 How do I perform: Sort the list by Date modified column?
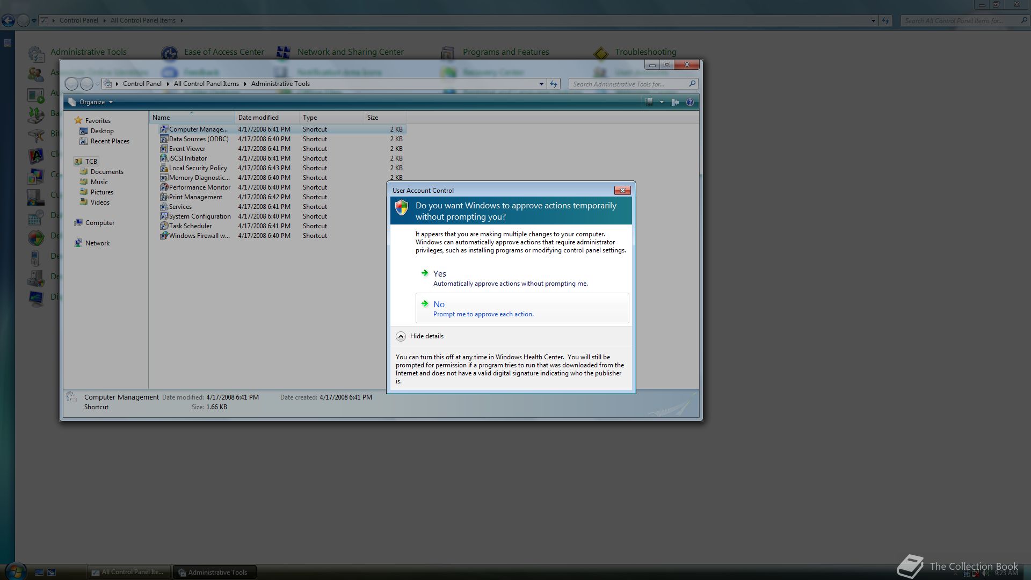click(x=267, y=118)
